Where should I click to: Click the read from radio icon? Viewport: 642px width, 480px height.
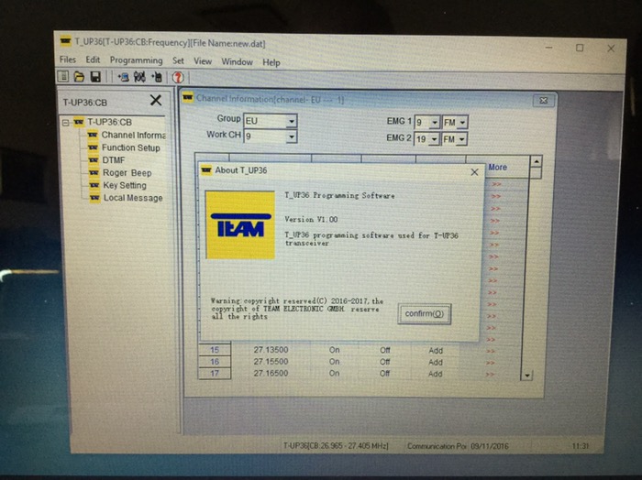(x=123, y=77)
